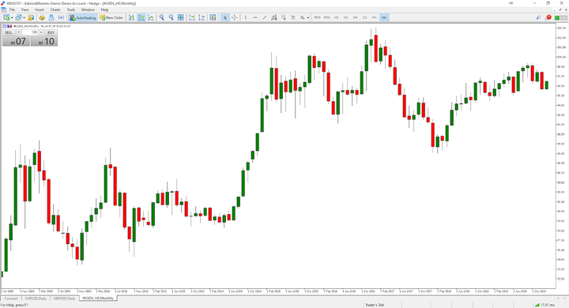Expand the Arrows objects dropdown arrow
Image resolution: width=569 pixels, height=308 pixels.
pyautogui.click(x=308, y=17)
